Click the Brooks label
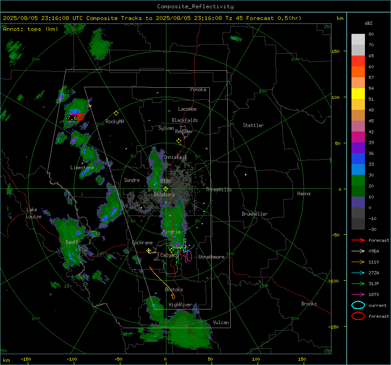This screenshot has height=365, width=391. click(309, 304)
